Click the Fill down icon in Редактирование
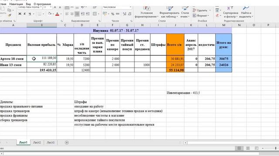 click(217, 10)
